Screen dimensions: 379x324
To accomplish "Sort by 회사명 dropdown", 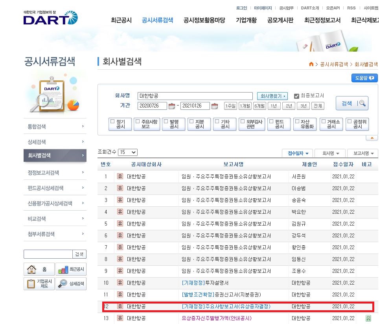I will [x=330, y=153].
